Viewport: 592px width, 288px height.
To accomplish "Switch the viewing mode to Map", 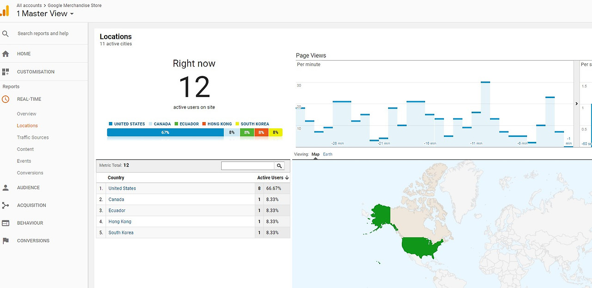I will click(x=315, y=154).
